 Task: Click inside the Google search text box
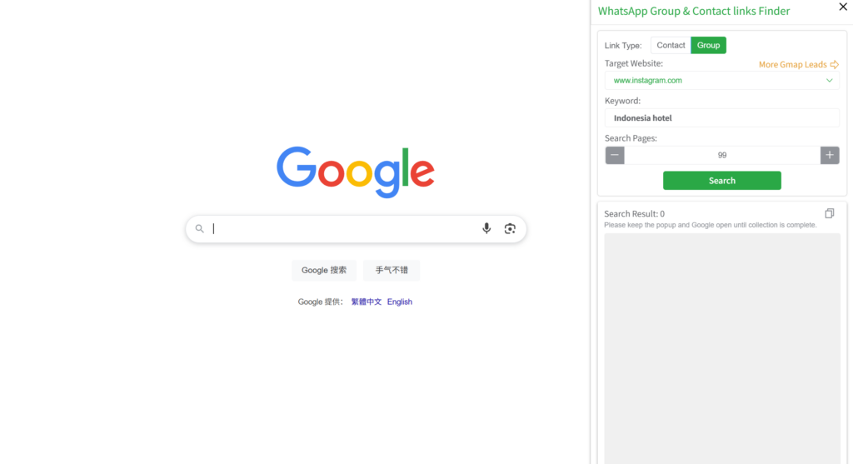click(346, 228)
